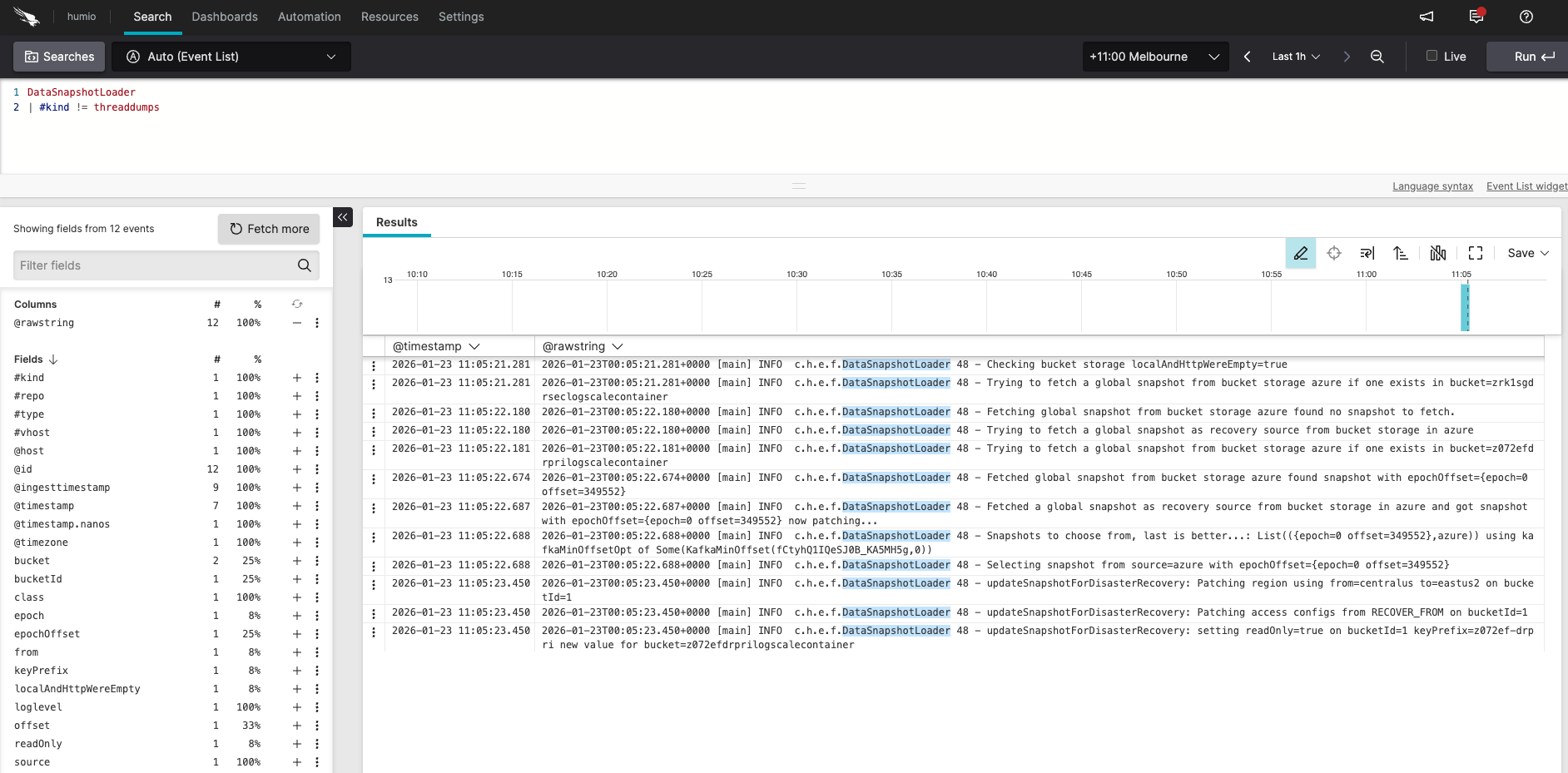1568x773 pixels.
Task: Enable Live mode checkbox
Action: tap(1432, 56)
